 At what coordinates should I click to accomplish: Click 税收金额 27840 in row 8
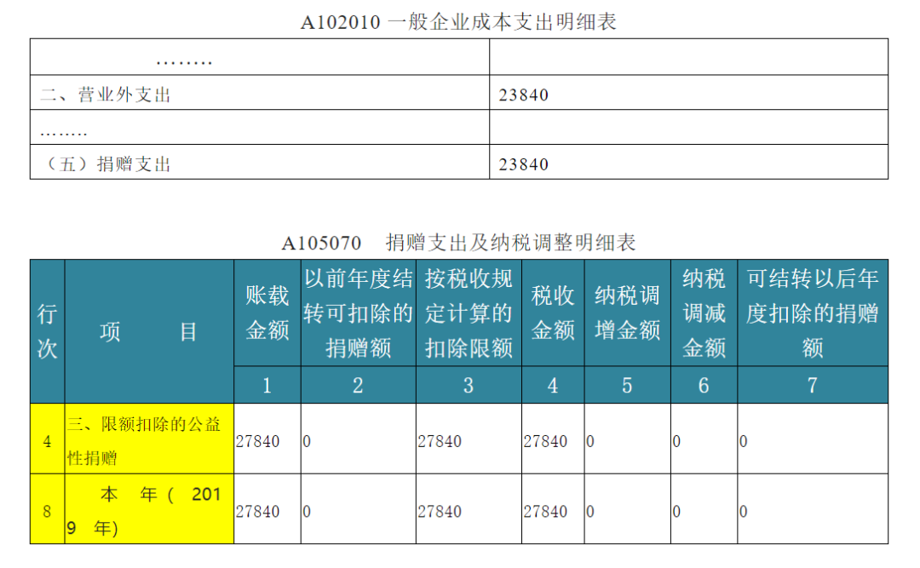pos(545,512)
